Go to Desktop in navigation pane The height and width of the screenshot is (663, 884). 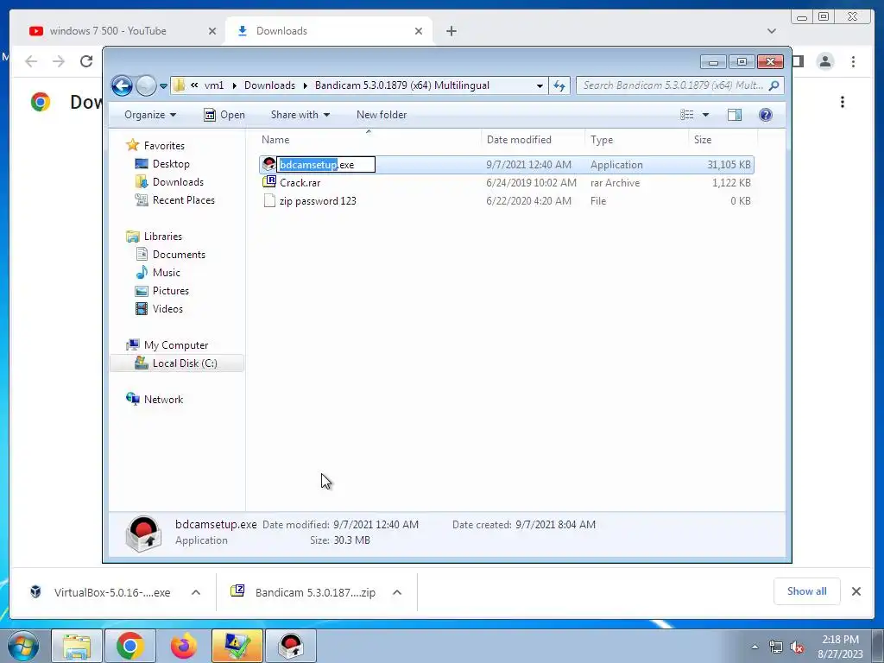(171, 164)
